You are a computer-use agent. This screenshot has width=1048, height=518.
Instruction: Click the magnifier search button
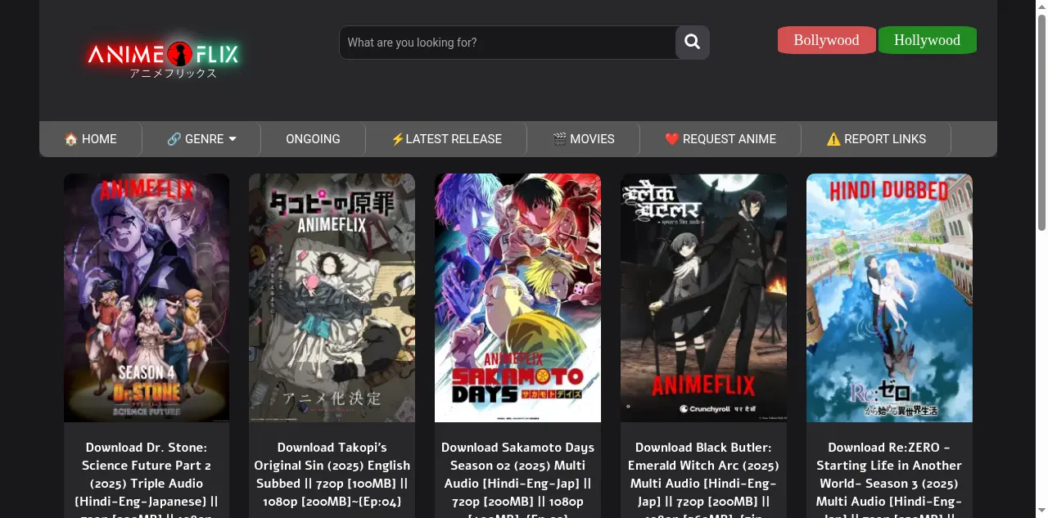(x=692, y=43)
